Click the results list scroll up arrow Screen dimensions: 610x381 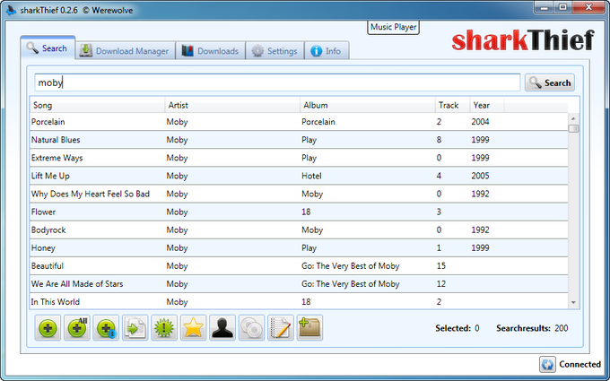[573, 118]
